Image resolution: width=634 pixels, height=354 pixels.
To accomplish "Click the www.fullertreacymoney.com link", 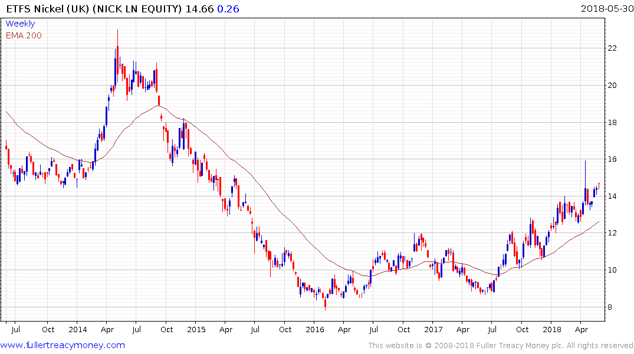I will click(x=63, y=345).
